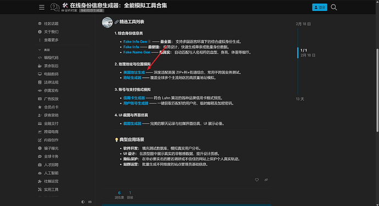Screen dimensions: 379x206
Task: Open the 用户账号生成器 link
Action: (136, 103)
